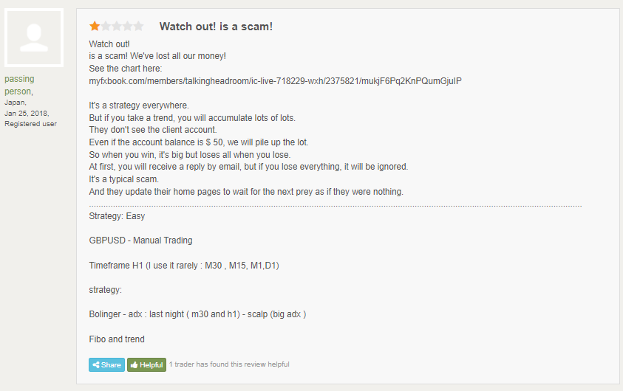Click the thumbs-up icon on Helpful
The image size is (623, 391).
coord(134,364)
